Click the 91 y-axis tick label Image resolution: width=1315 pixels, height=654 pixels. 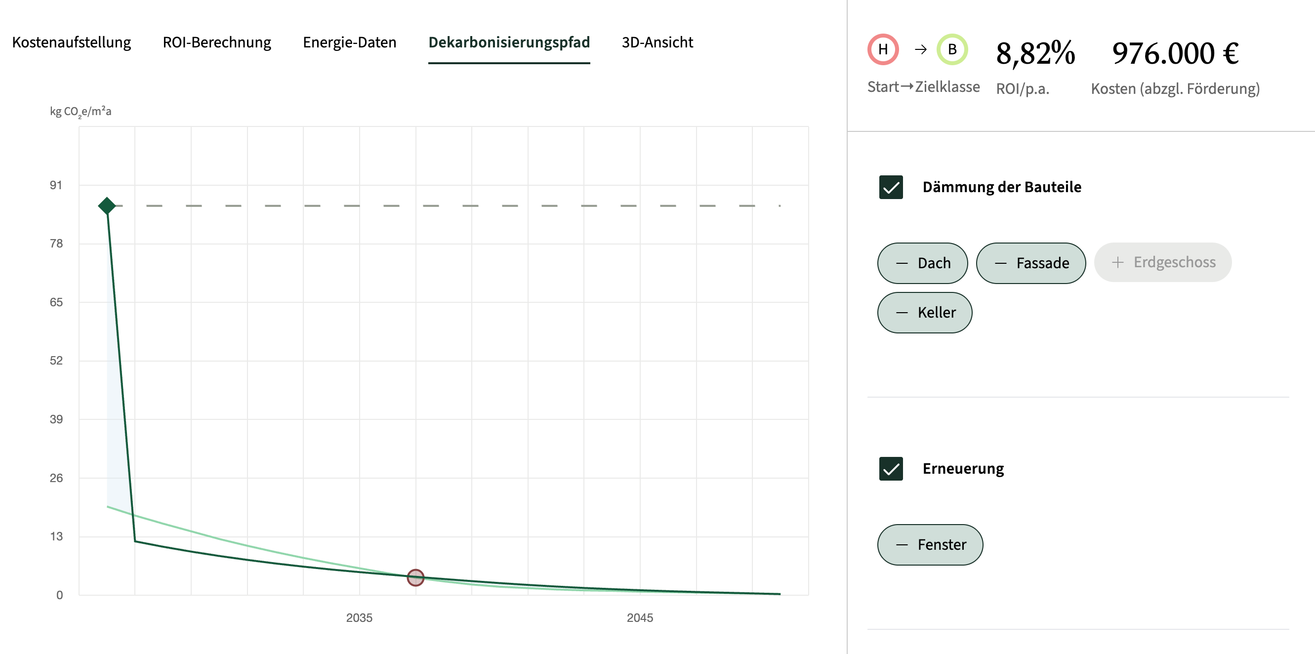(56, 185)
